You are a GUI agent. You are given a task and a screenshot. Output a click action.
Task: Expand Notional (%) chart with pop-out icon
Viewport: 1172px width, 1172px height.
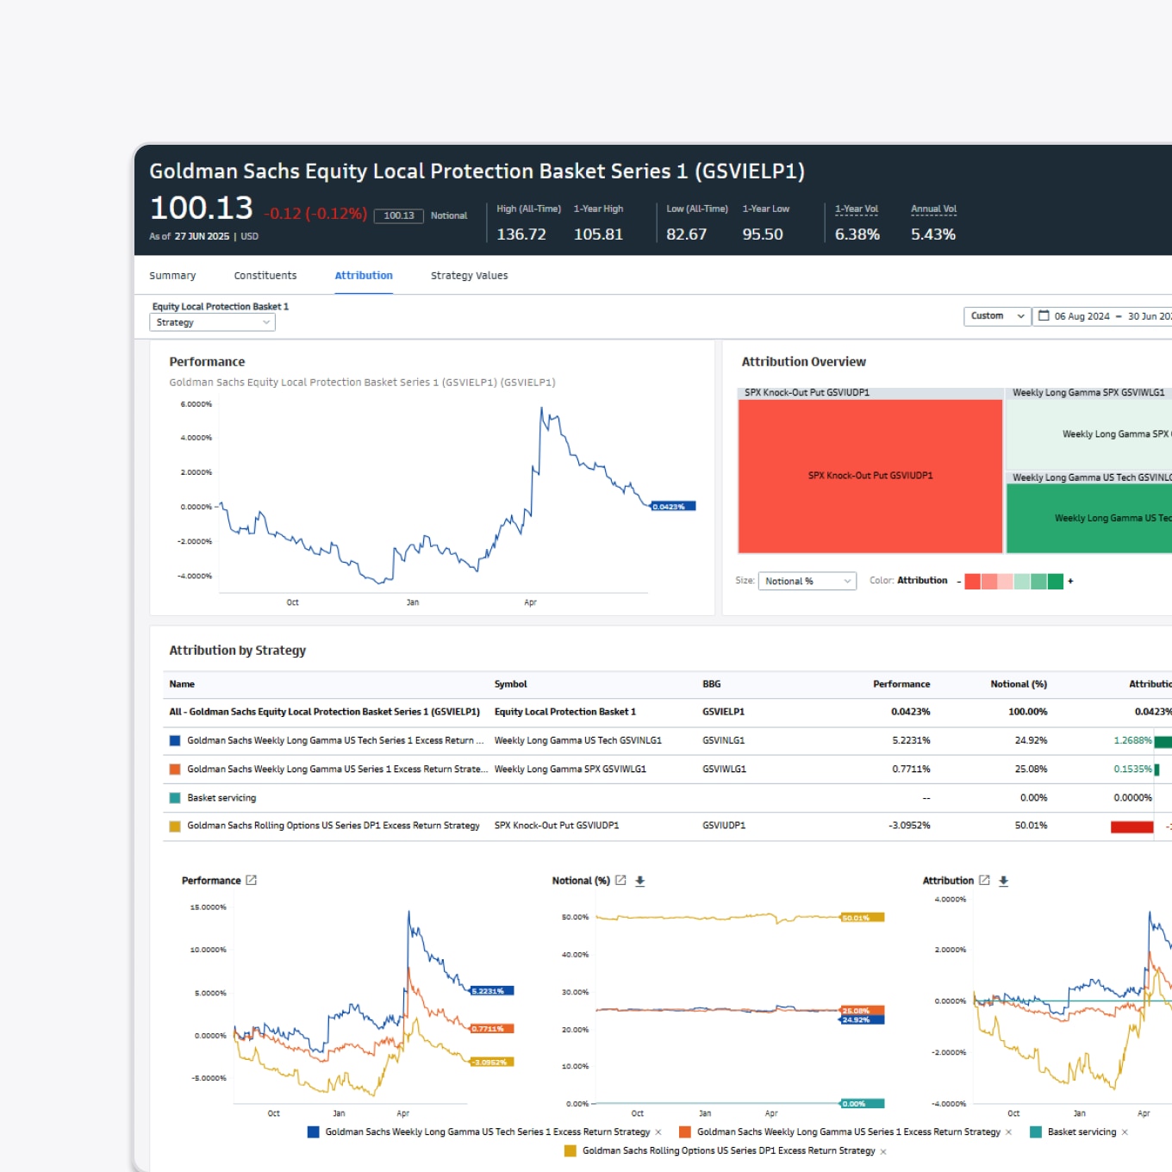click(620, 880)
